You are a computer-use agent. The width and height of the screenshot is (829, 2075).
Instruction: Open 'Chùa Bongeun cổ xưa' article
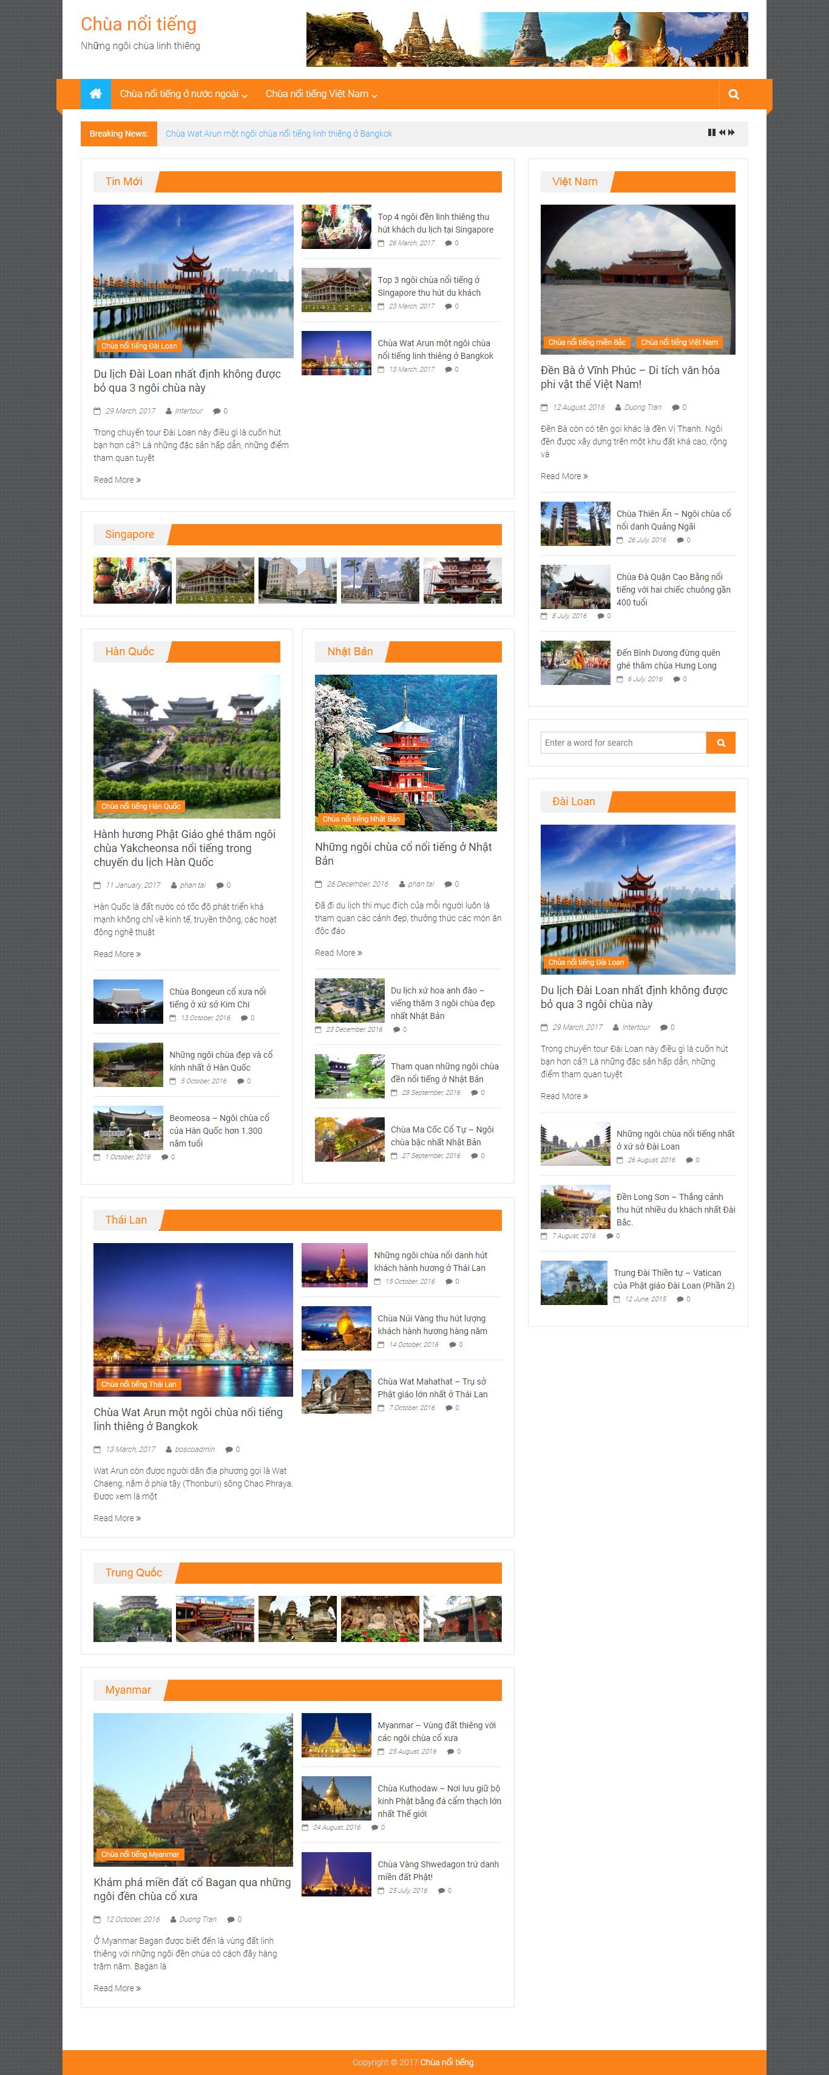click(217, 998)
